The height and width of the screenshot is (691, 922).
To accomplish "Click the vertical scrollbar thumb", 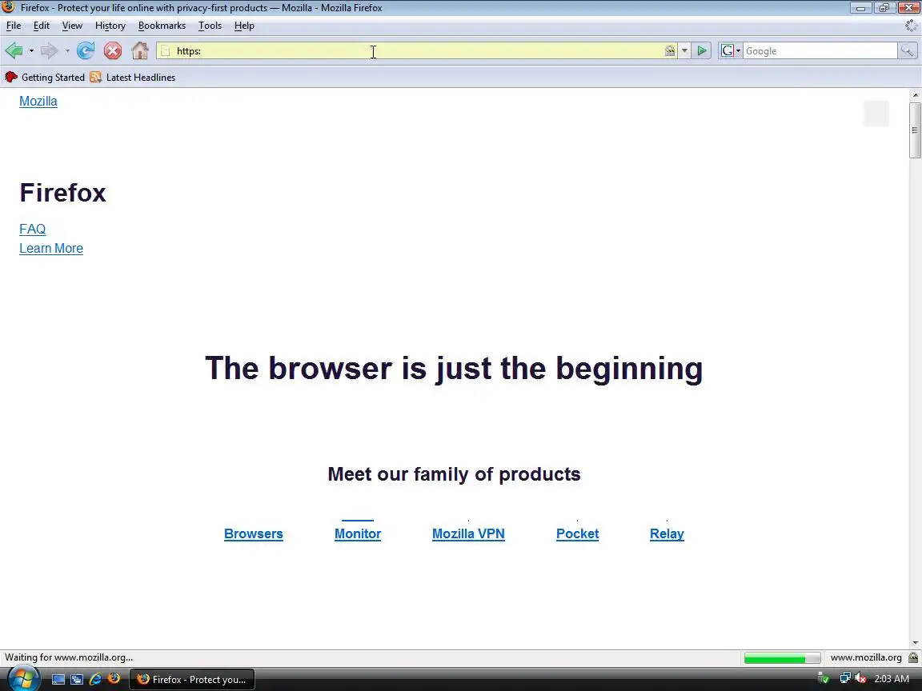I will click(915, 130).
